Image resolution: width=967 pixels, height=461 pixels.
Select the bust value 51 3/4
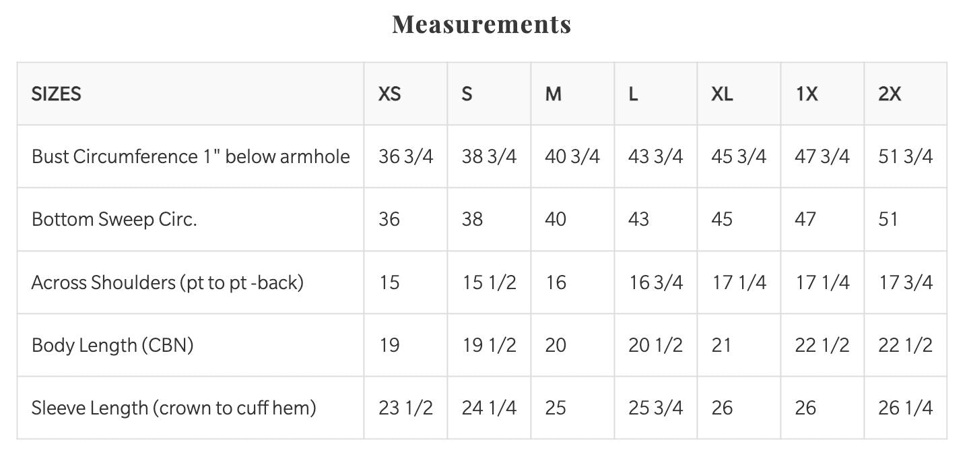[x=906, y=156]
